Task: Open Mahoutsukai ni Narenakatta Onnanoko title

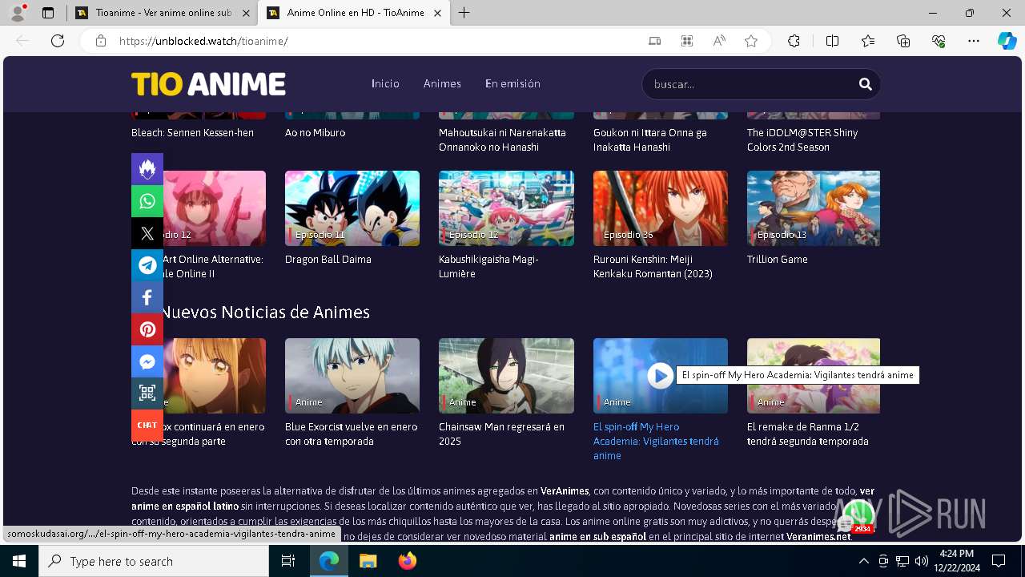Action: [x=502, y=140]
